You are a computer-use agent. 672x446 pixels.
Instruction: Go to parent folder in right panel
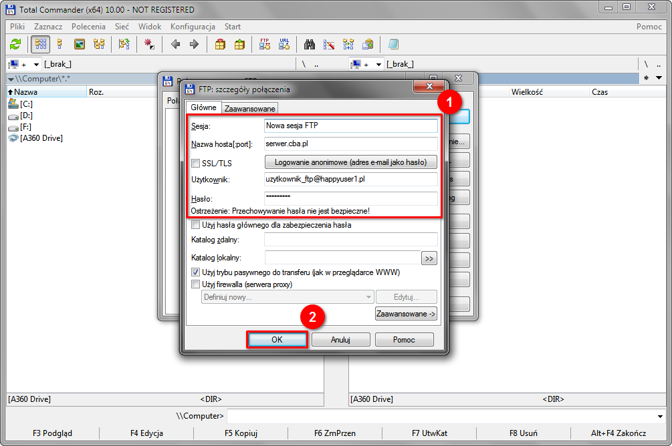659,64
